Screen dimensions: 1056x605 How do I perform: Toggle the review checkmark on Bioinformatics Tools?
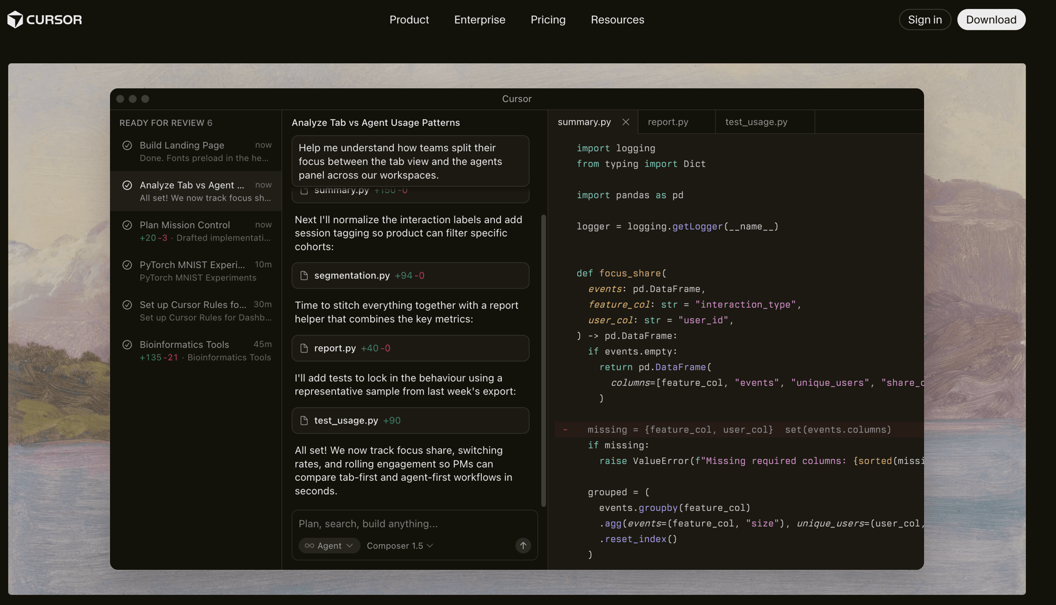[127, 345]
